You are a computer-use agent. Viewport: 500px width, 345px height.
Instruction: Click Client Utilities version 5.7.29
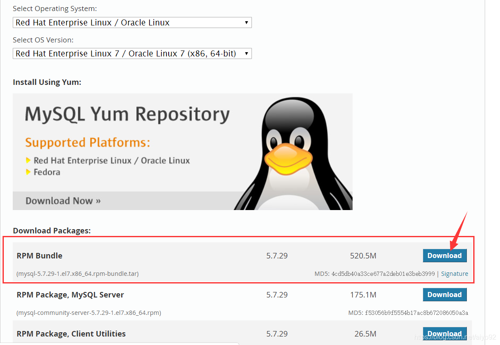[x=277, y=334]
